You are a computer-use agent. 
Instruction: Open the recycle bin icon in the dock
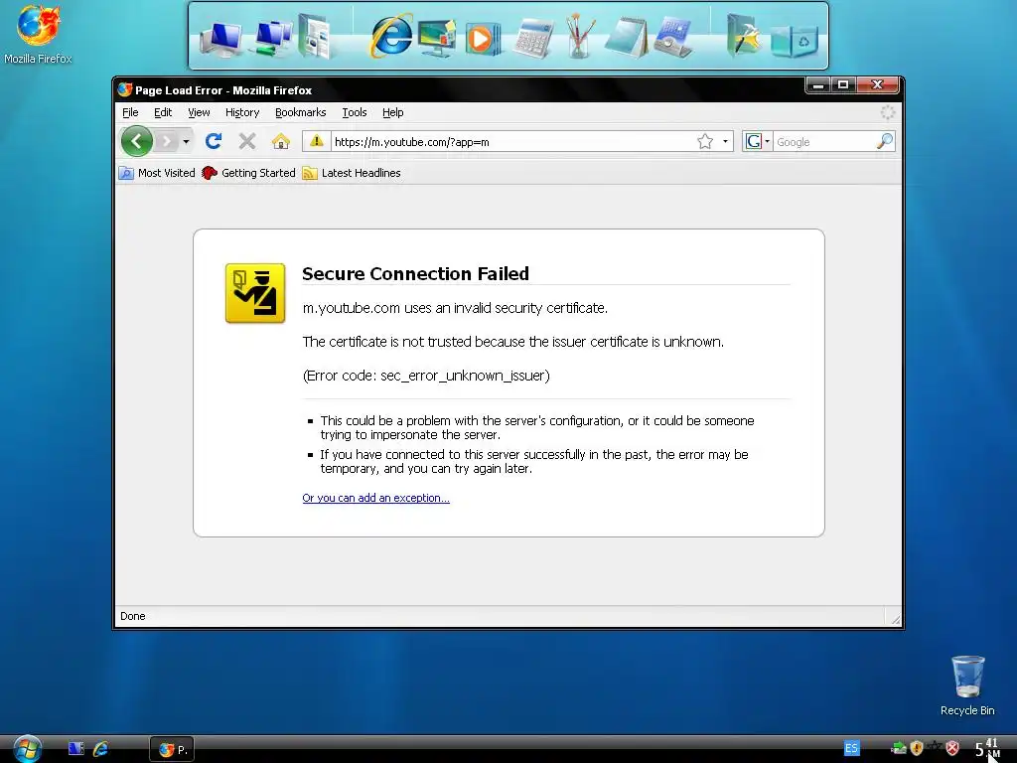click(795, 40)
